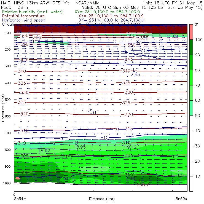
Task: Select the blue 'Horizontal wind speed' legend label
Action: pos(24,20)
